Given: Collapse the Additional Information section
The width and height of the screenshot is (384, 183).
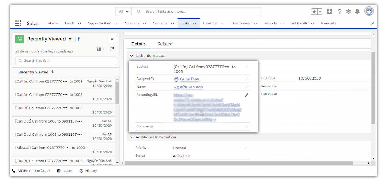Looking at the screenshot, I should tap(132, 137).
